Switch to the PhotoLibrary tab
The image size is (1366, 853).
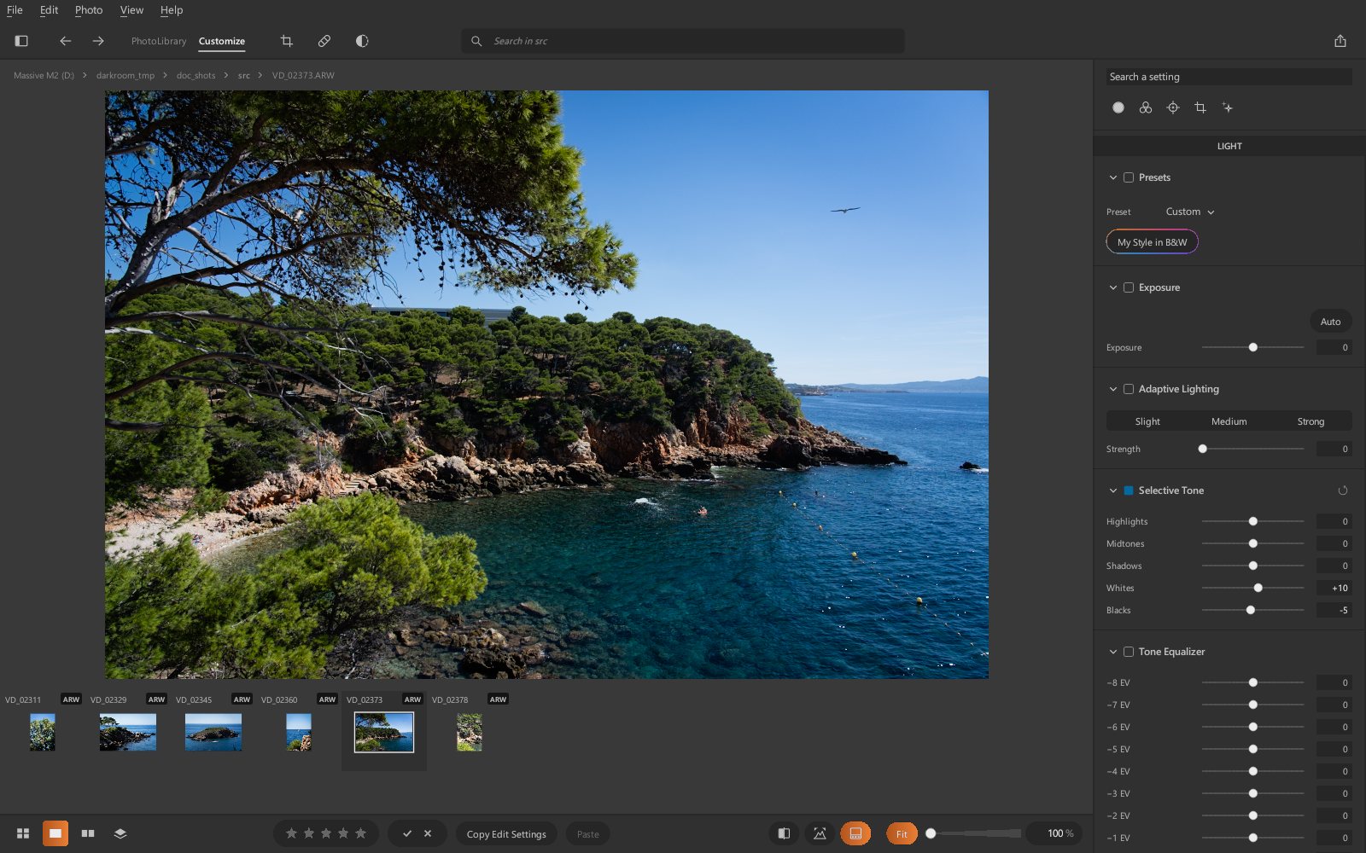[159, 41]
